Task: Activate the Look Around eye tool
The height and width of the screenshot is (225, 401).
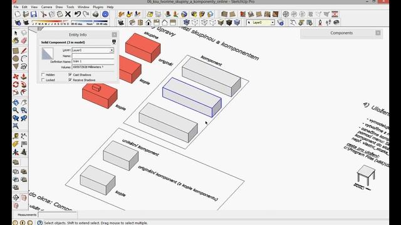Action: 336,22
